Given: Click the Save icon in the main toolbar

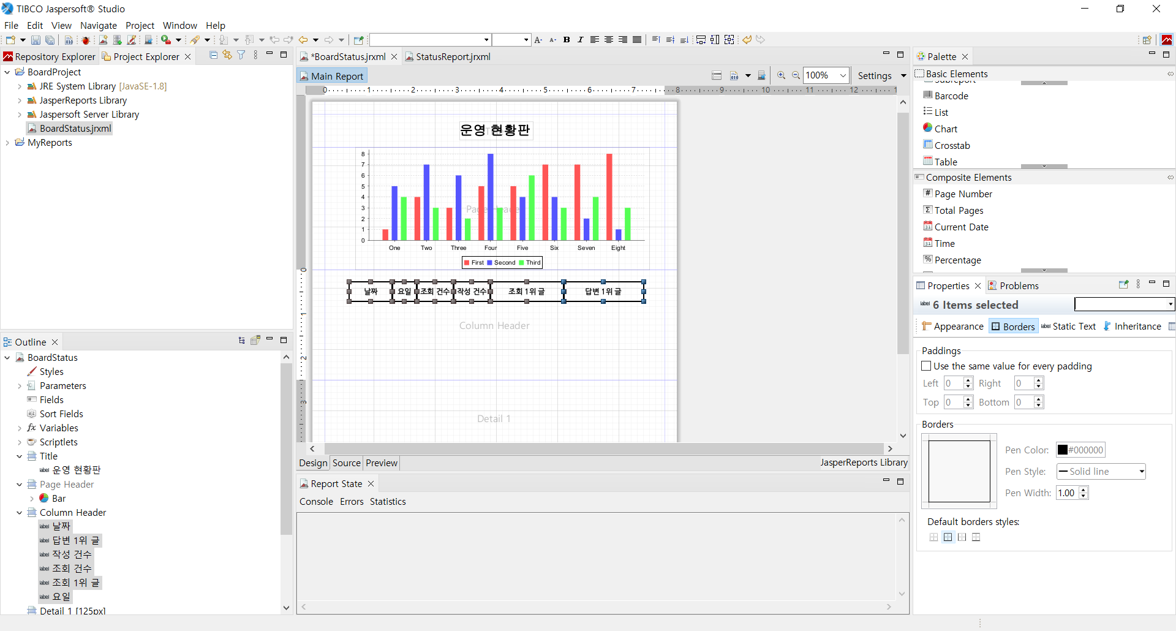Looking at the screenshot, I should (x=36, y=40).
